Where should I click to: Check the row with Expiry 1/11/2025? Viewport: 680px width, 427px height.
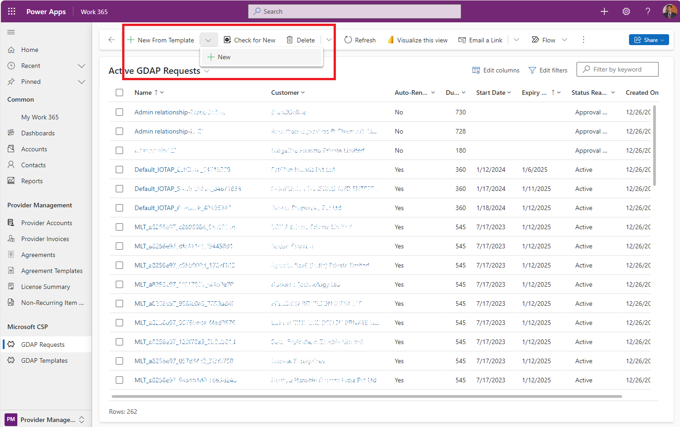[x=119, y=189]
